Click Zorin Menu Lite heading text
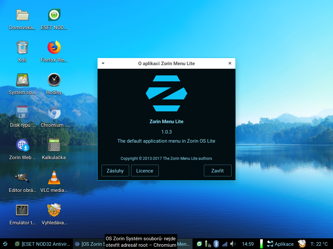The image size is (333, 249). pyautogui.click(x=166, y=122)
